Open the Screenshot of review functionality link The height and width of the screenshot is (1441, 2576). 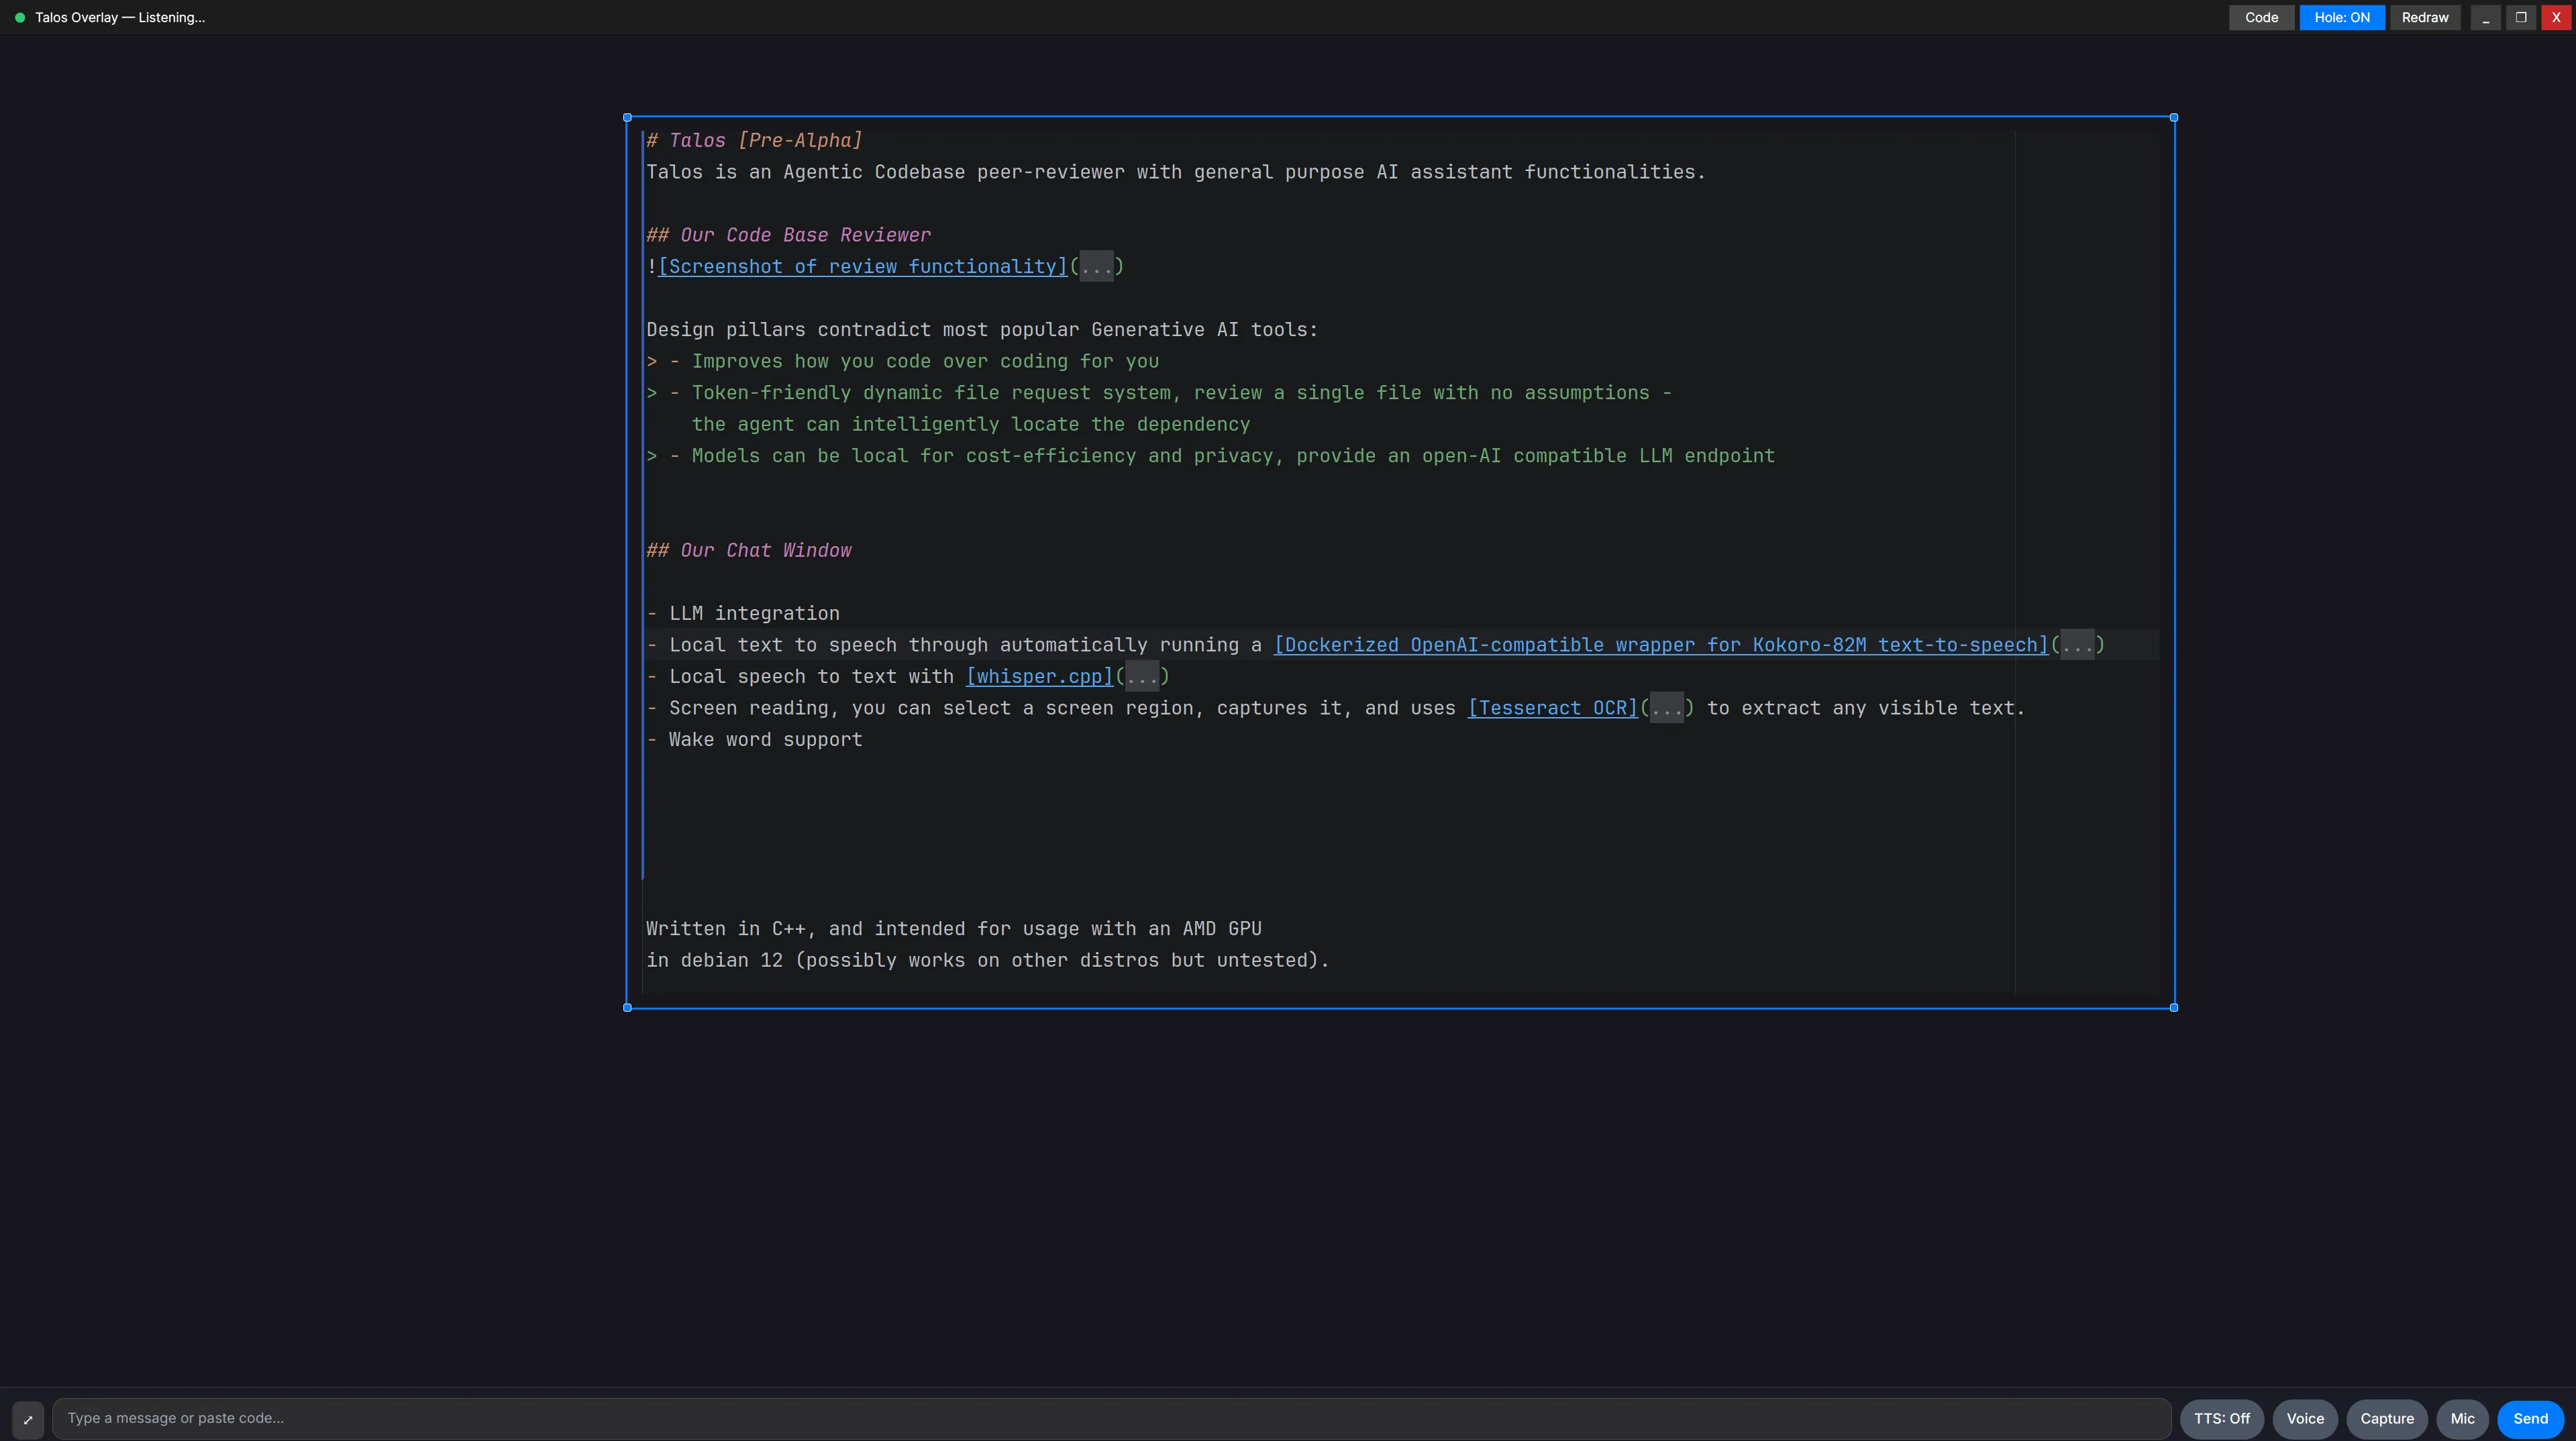pos(863,267)
